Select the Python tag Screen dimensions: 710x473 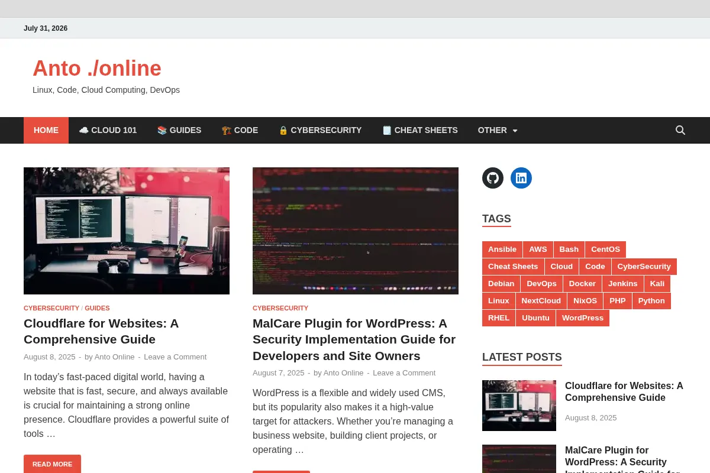pos(651,301)
